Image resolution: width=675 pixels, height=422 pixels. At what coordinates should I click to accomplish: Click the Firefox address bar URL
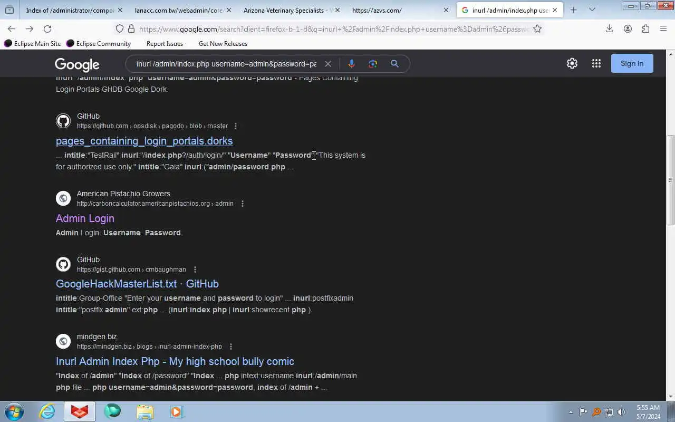[x=333, y=29]
